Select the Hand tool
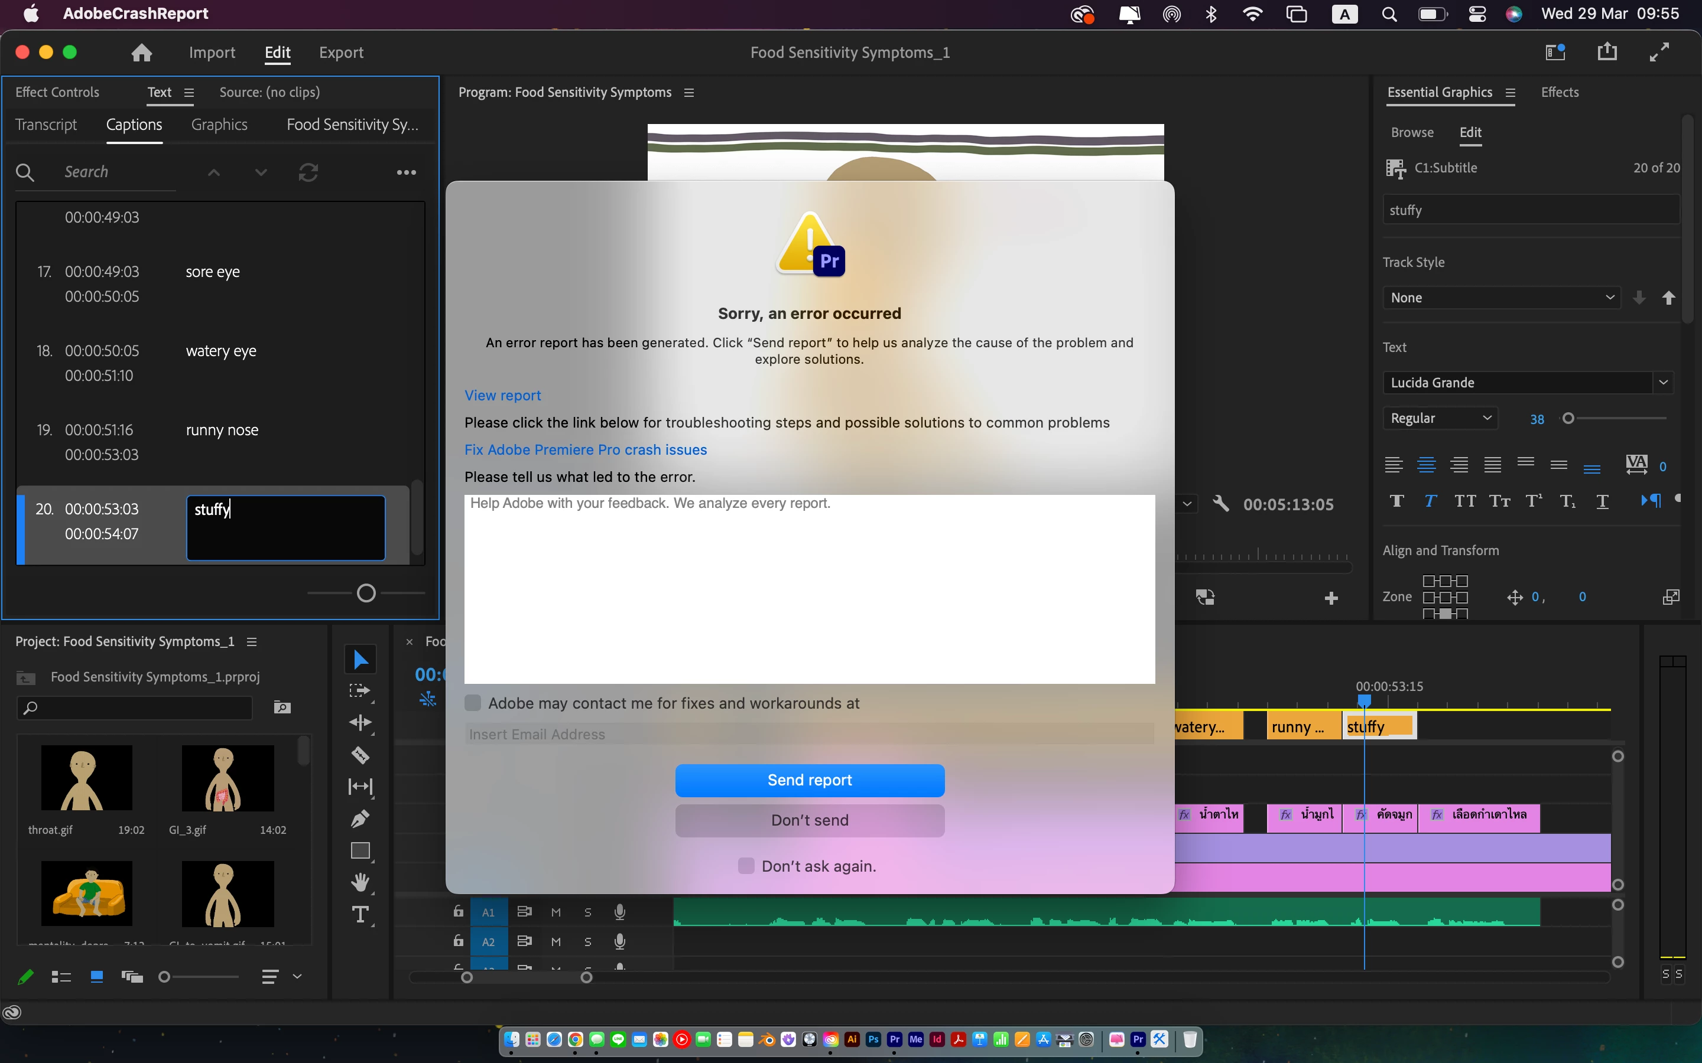 coord(360,882)
